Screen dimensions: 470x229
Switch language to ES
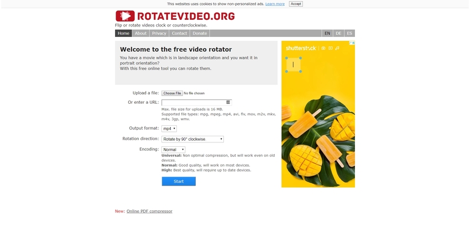[349, 34]
